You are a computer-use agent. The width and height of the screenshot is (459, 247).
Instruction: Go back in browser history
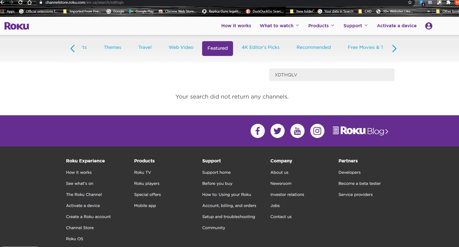click(x=3, y=3)
